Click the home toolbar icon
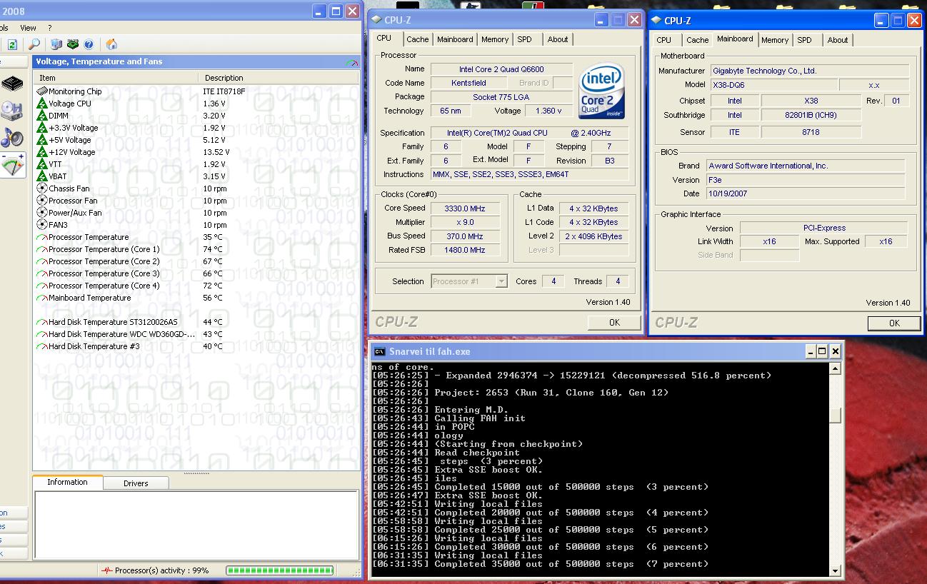The height and width of the screenshot is (584, 927). click(x=111, y=44)
